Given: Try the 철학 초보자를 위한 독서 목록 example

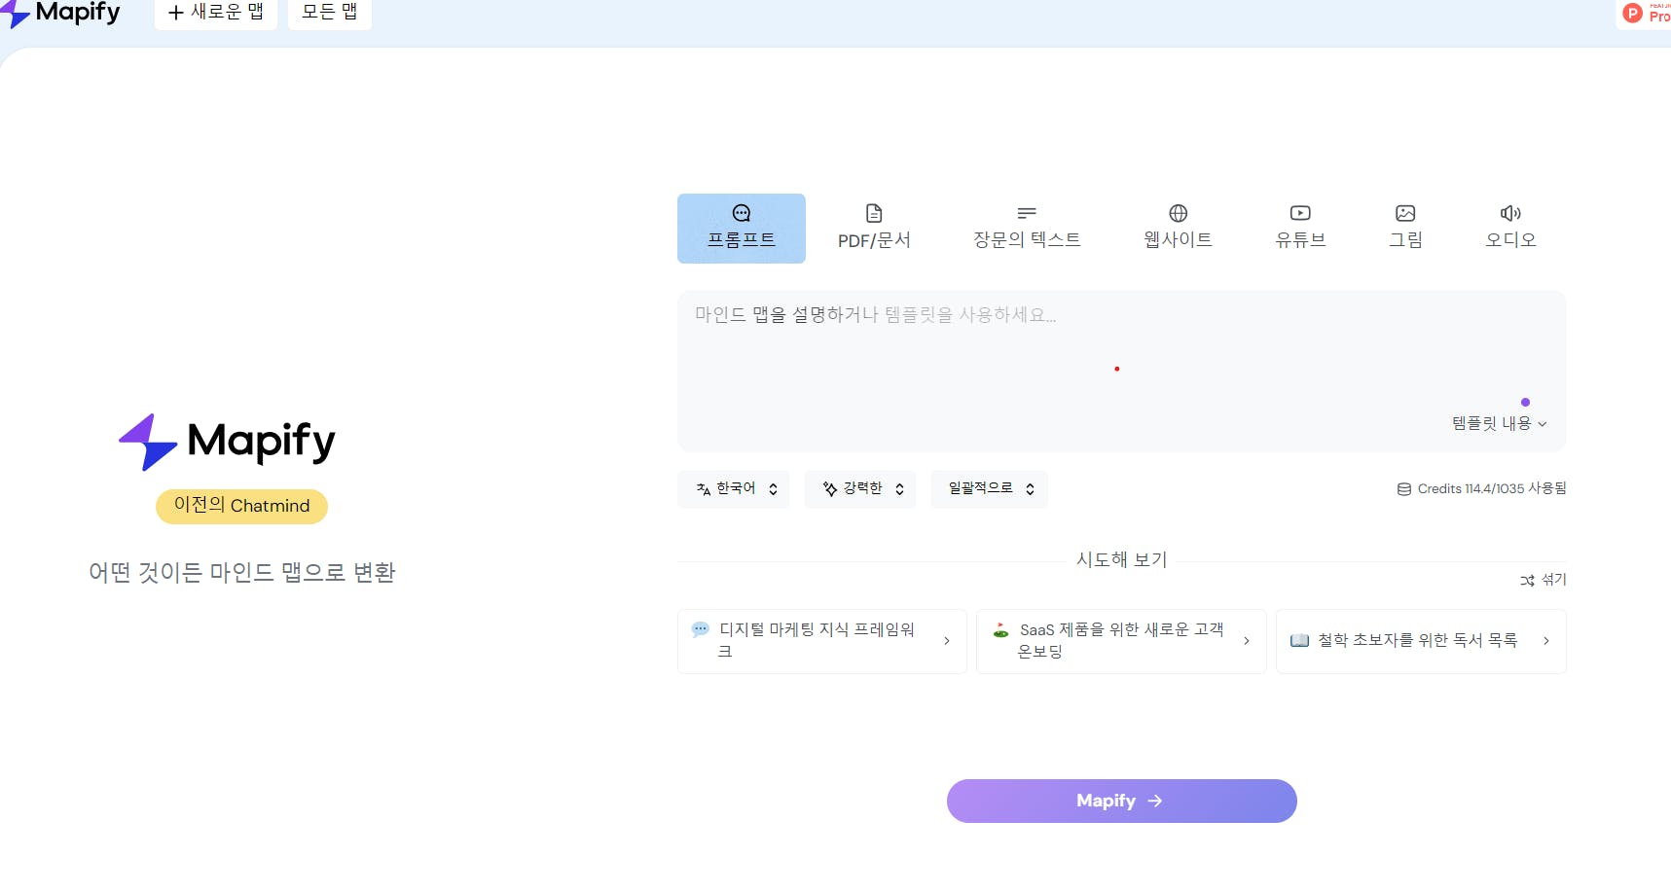Looking at the screenshot, I should coord(1421,641).
